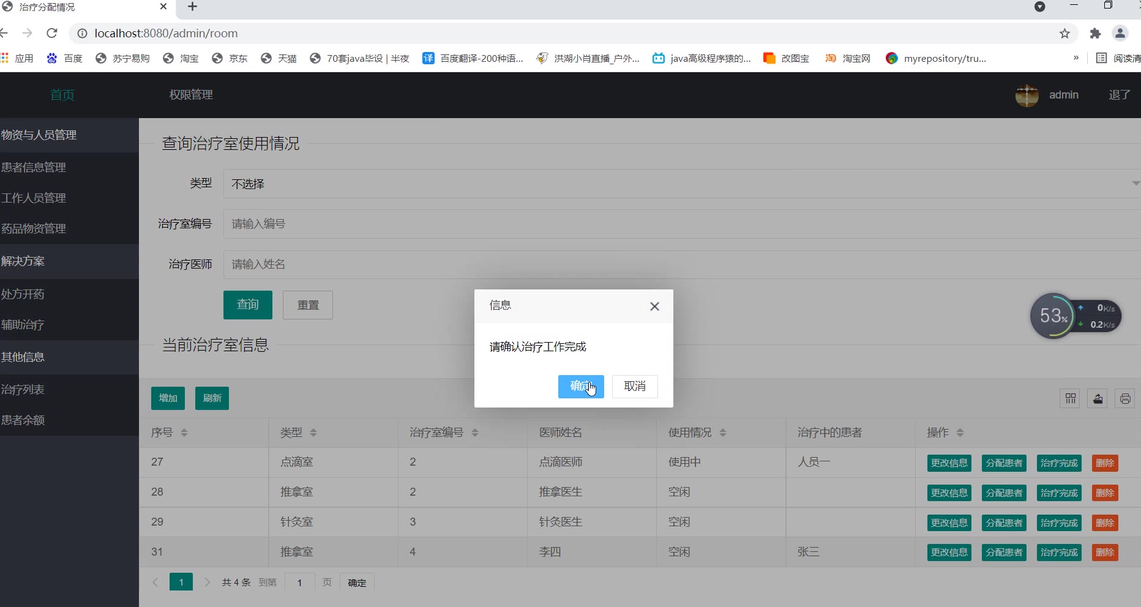The height and width of the screenshot is (607, 1141).
Task: Cancel the dialog with 取消 button
Action: click(x=635, y=386)
